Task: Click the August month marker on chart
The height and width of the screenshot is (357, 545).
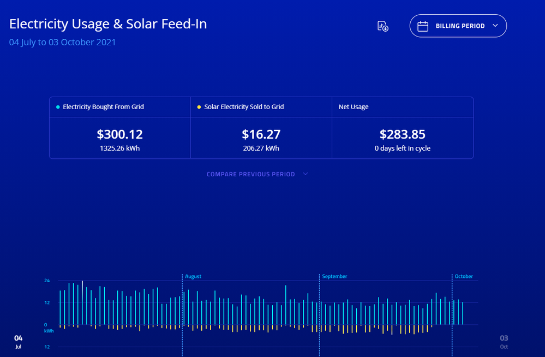Action: pyautogui.click(x=193, y=276)
